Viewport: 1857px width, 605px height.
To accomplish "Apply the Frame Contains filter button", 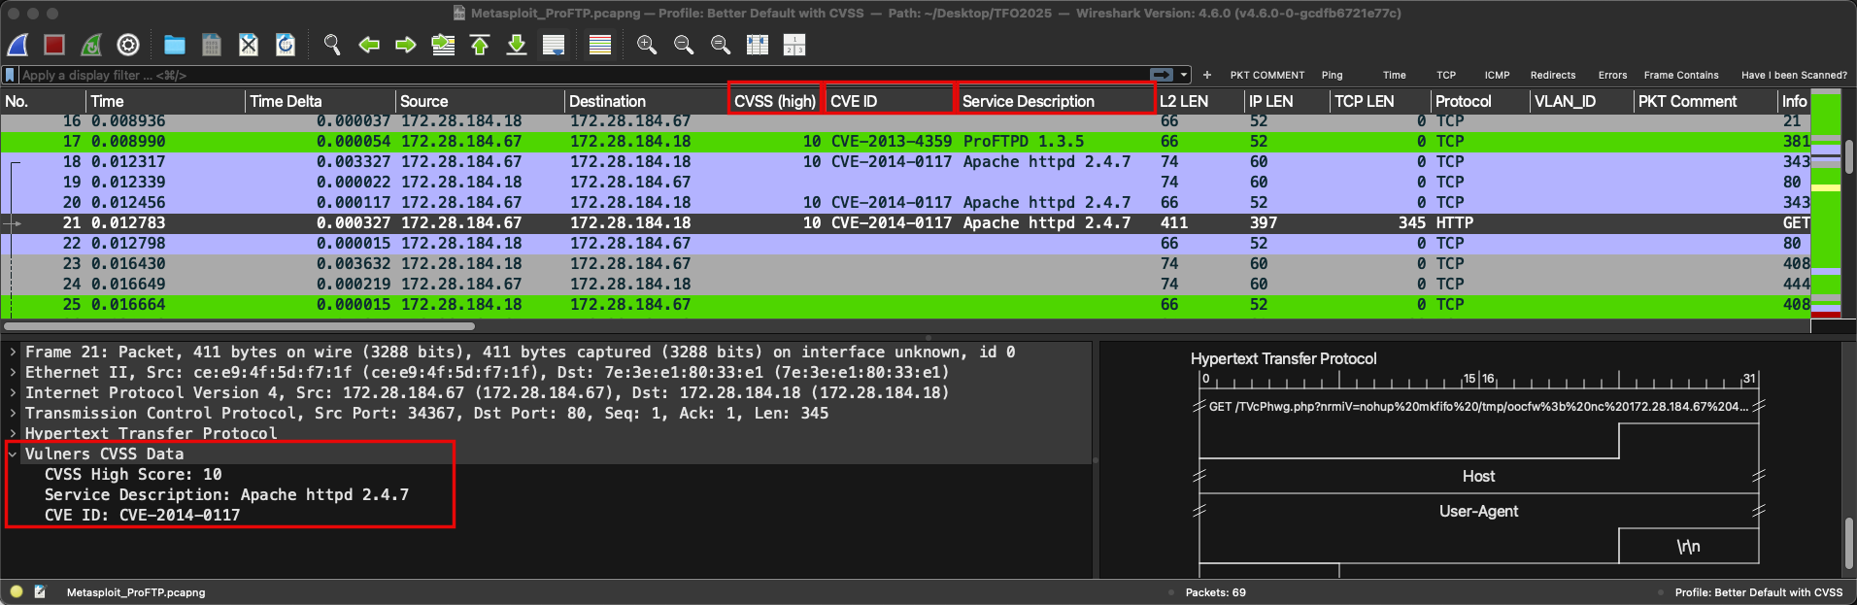I will point(1681,75).
